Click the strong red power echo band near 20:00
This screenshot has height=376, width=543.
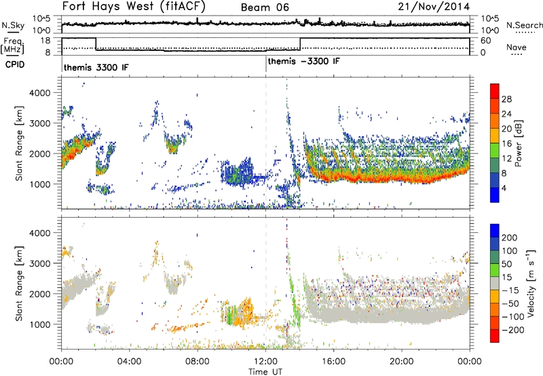402,180
